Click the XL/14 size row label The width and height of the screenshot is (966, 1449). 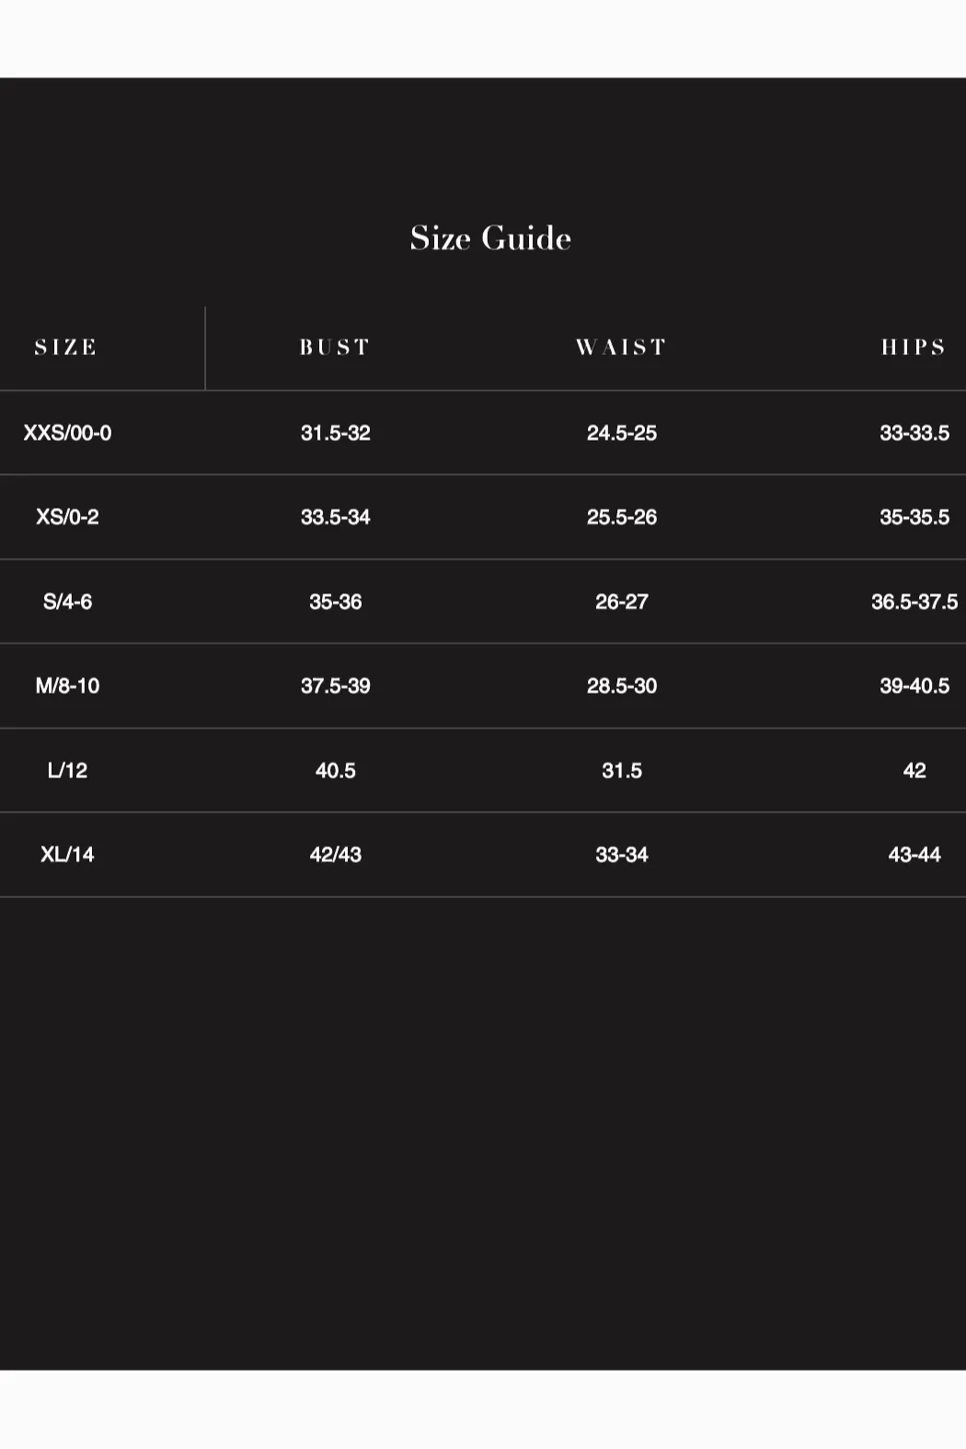tap(67, 855)
